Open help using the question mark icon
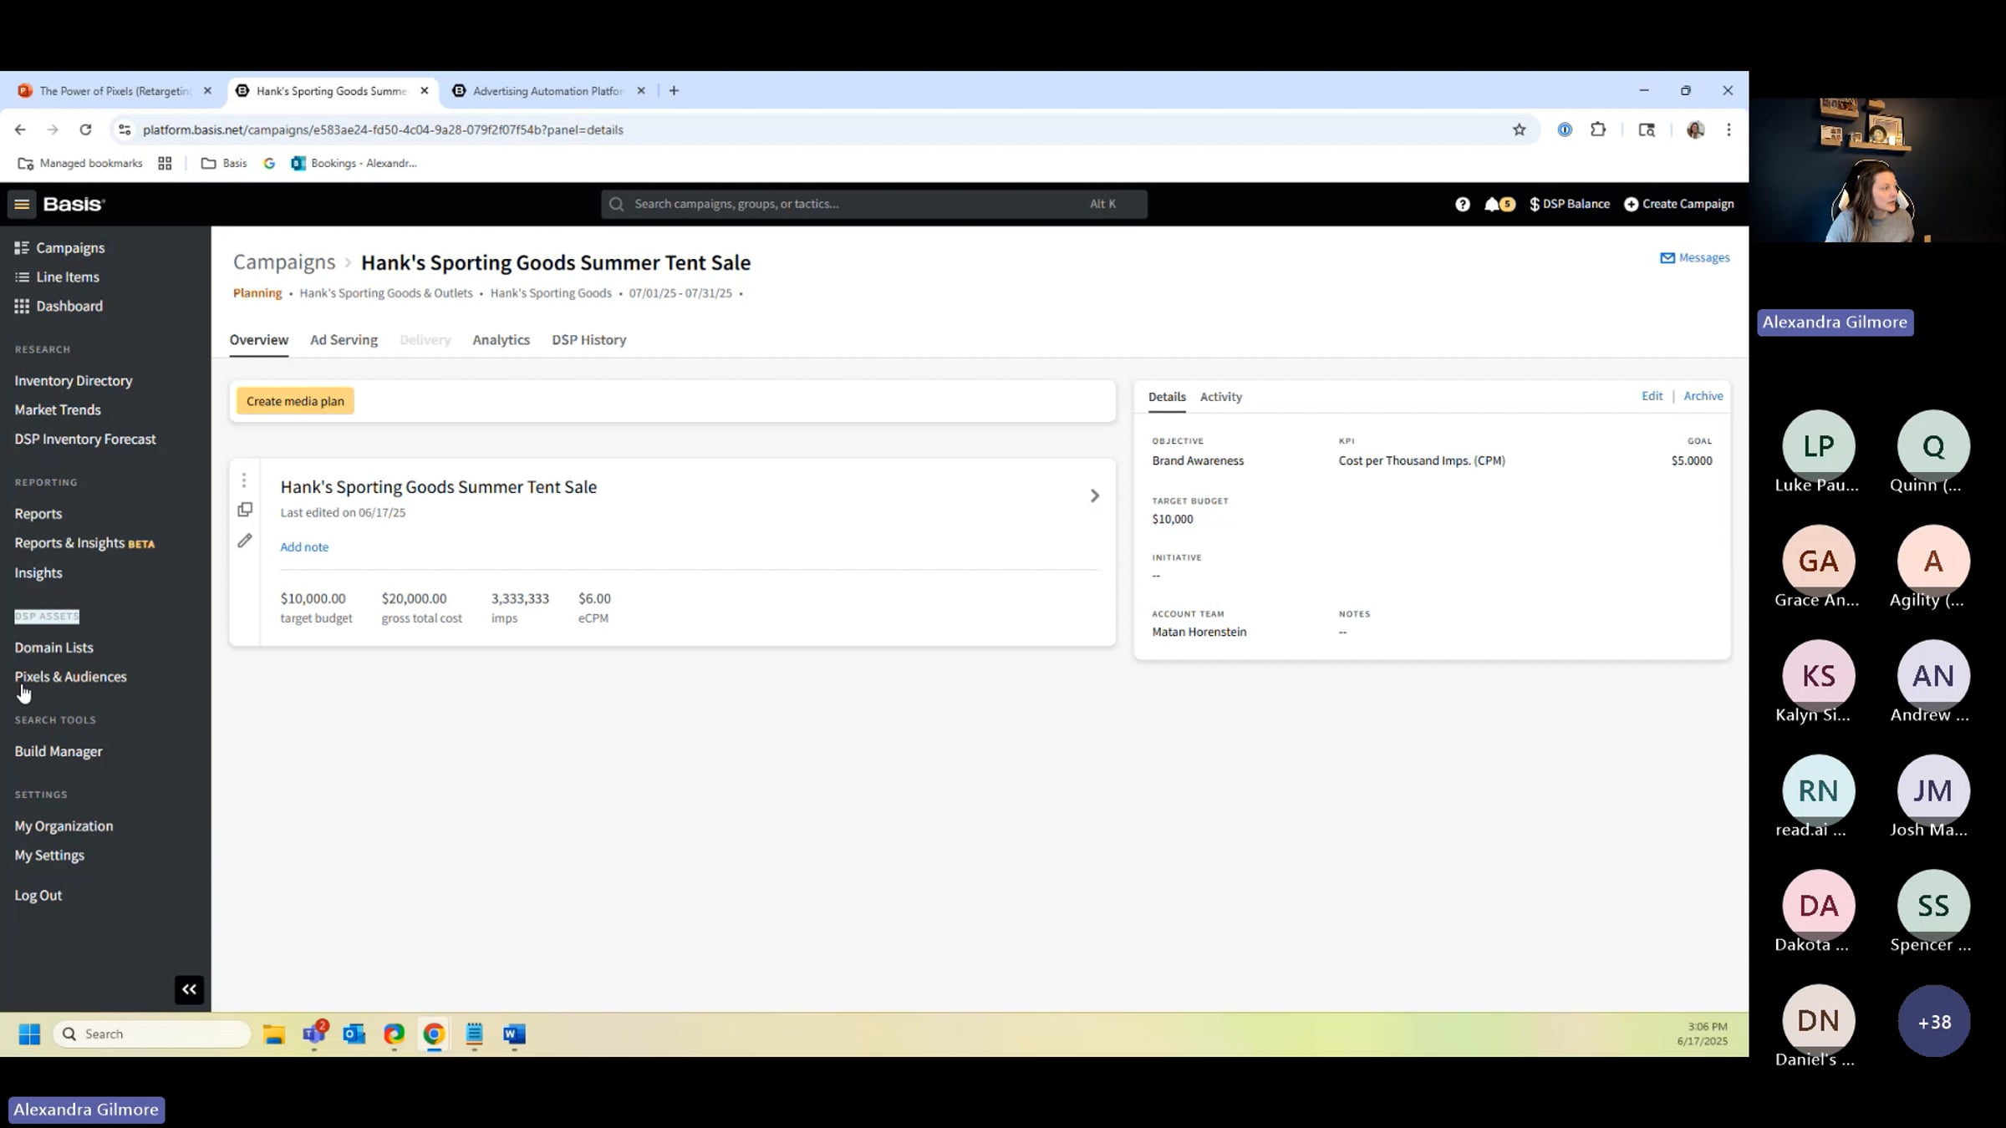 point(1462,204)
